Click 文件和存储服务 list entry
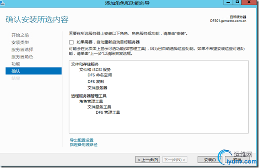The height and width of the screenshot is (168, 259). click(85, 64)
